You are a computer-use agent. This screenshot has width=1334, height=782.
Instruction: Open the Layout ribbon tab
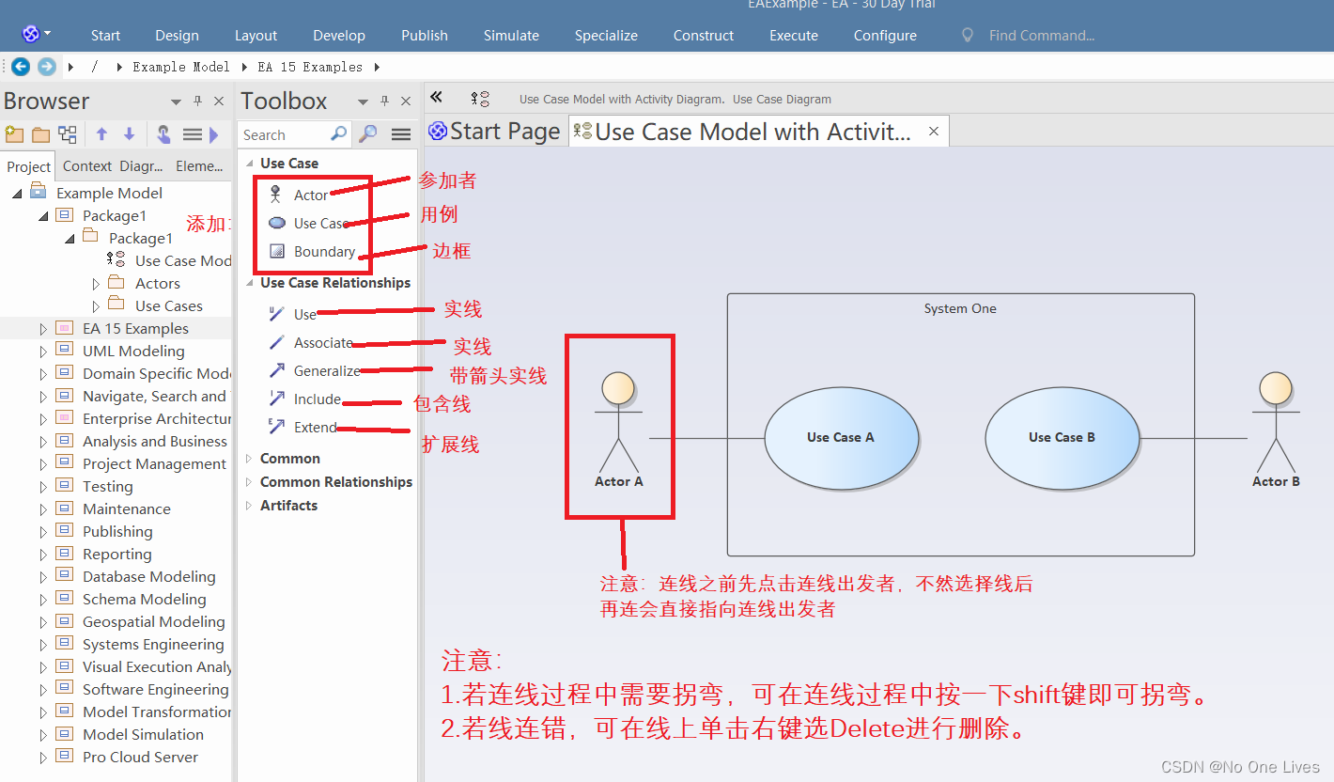(256, 35)
